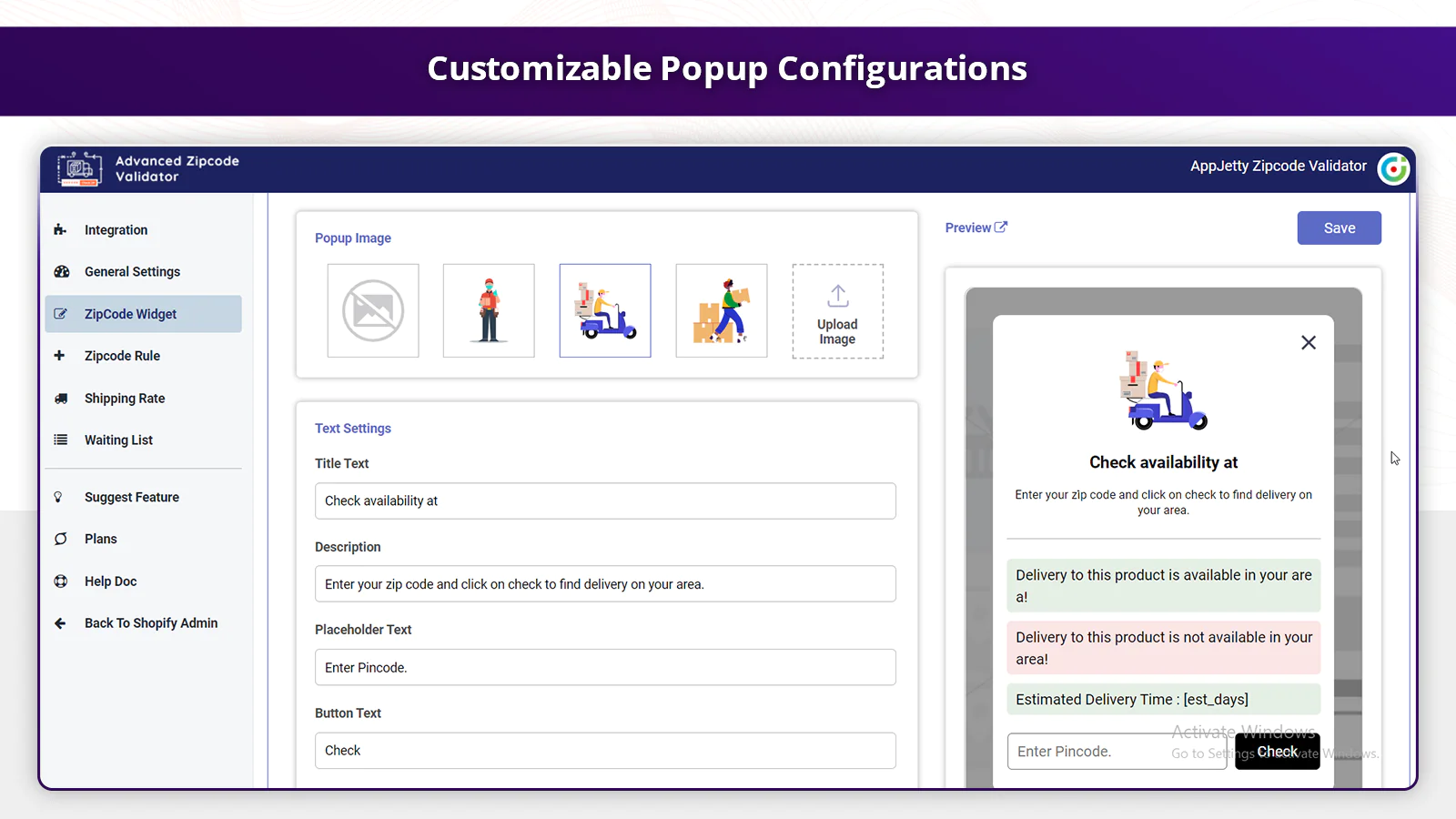The width and height of the screenshot is (1456, 819).
Task: Open the Preview external link
Action: pyautogui.click(x=976, y=227)
